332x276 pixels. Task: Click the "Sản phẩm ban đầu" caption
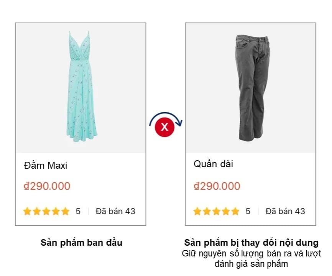click(81, 243)
